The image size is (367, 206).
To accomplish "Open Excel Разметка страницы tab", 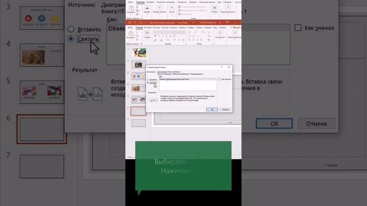I will point(166,2).
